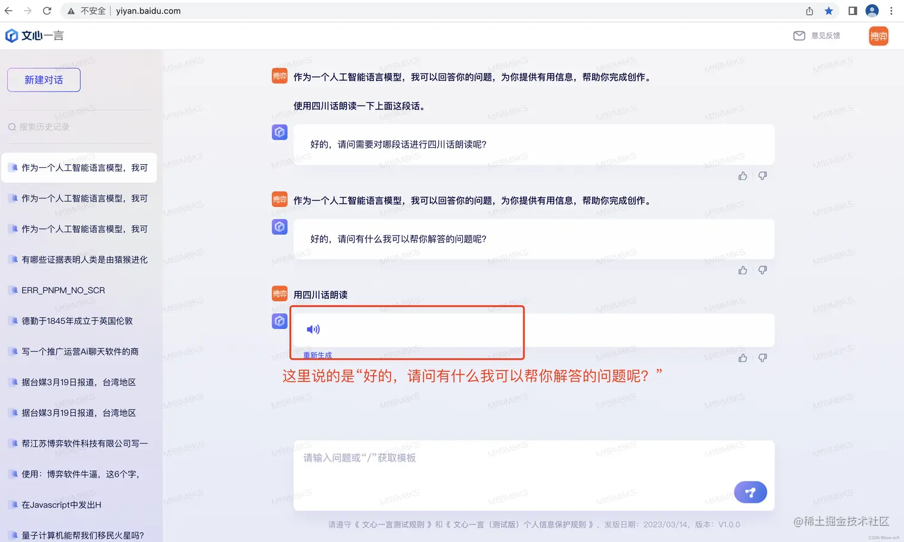This screenshot has height=542, width=904.
Task: Open history item 有哪些证据表明人类是由猿猴进化
Action: (79, 259)
